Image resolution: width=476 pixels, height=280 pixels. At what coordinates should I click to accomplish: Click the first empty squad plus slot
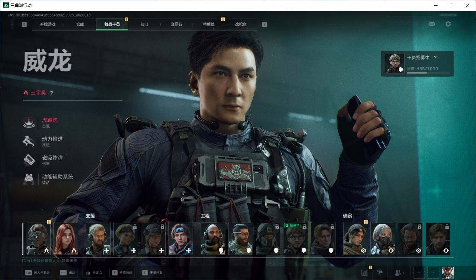point(419,272)
